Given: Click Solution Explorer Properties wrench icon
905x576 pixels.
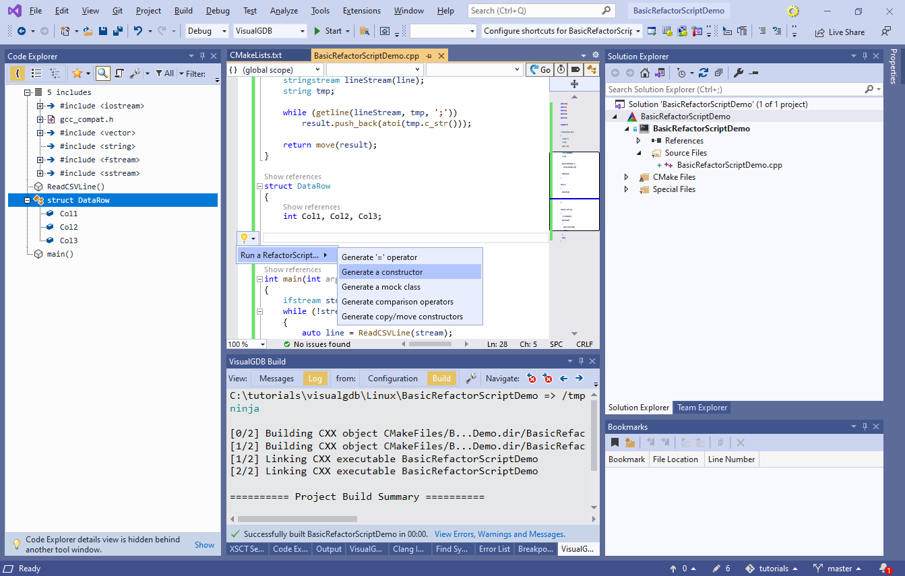Looking at the screenshot, I should coord(739,73).
